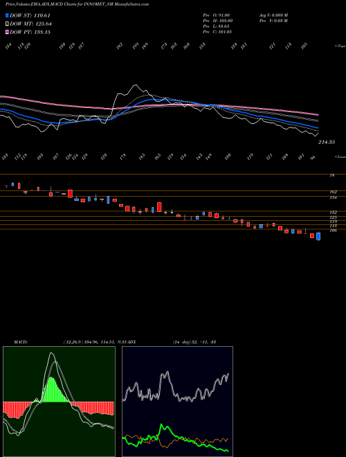Click the magenta DOW PT legend swatch

(7, 32)
